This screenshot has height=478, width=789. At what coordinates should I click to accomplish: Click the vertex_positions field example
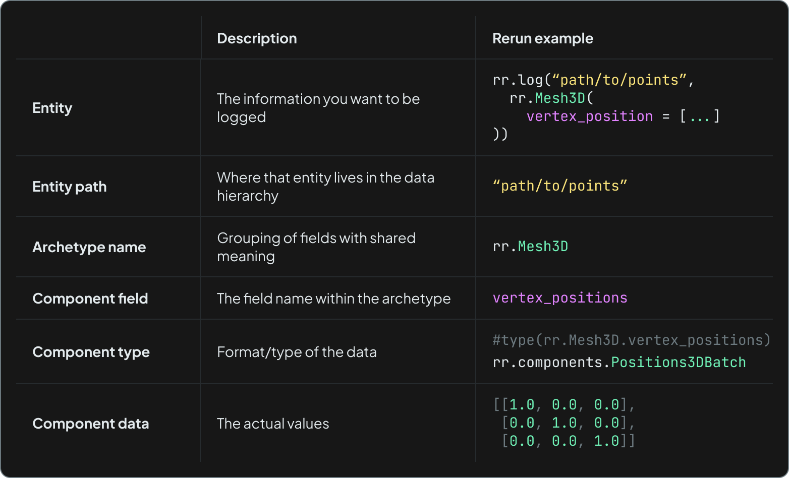560,297
